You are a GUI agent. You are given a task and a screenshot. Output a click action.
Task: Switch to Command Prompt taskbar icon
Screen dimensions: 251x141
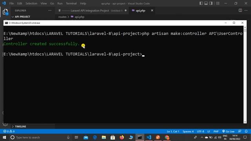point(140,137)
